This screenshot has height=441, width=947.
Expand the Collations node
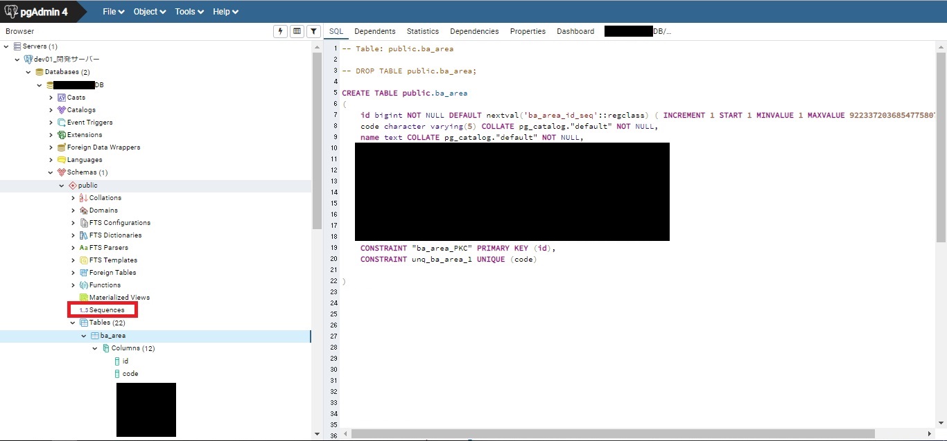coord(73,198)
